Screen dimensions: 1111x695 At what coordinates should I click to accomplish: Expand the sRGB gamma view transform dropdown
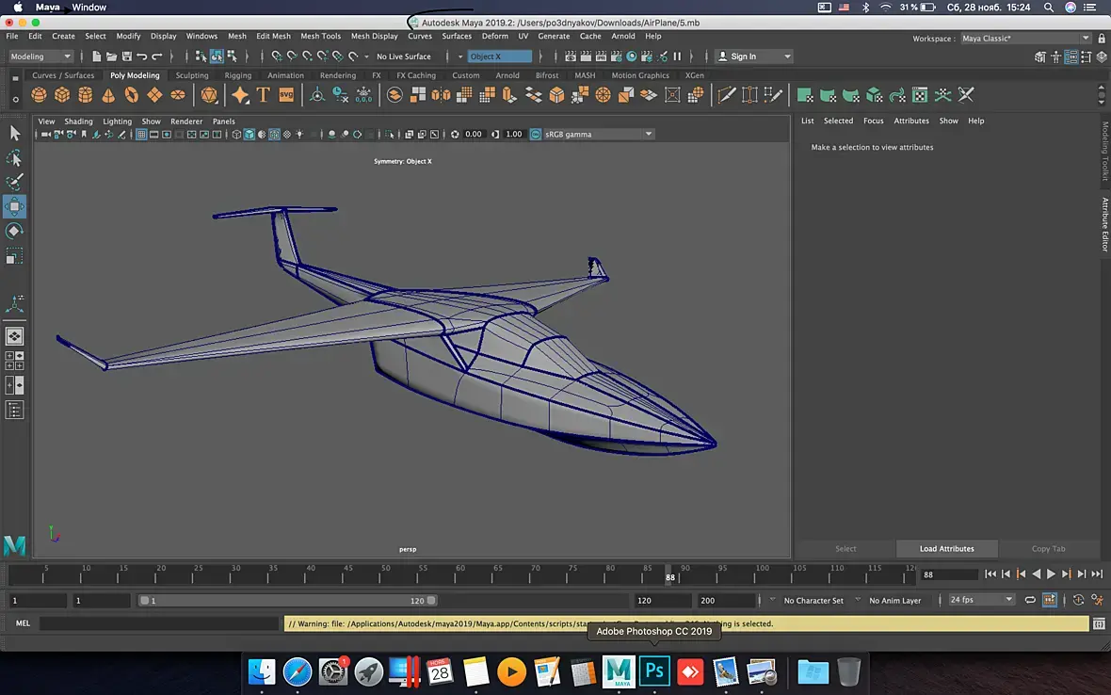pyautogui.click(x=599, y=134)
